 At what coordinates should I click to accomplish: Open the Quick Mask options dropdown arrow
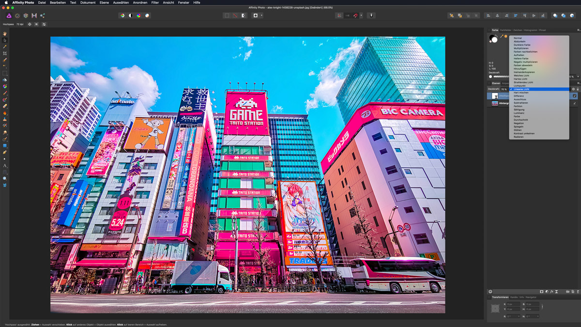tap(261, 16)
